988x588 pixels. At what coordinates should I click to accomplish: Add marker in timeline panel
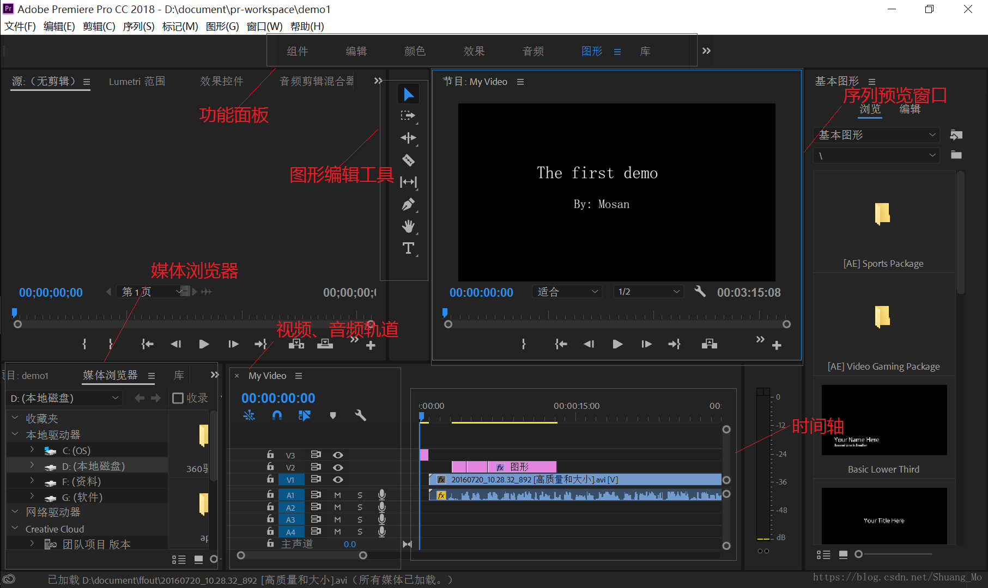coord(332,415)
